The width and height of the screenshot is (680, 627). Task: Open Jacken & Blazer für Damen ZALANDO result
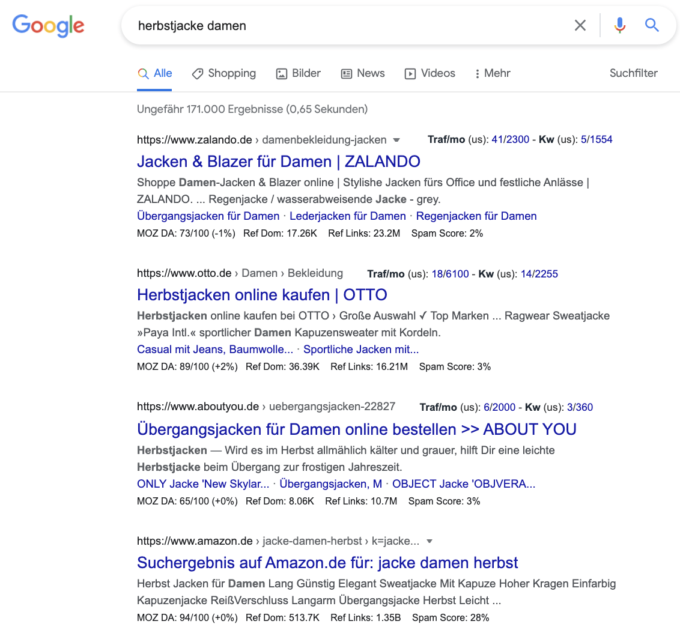pos(278,162)
